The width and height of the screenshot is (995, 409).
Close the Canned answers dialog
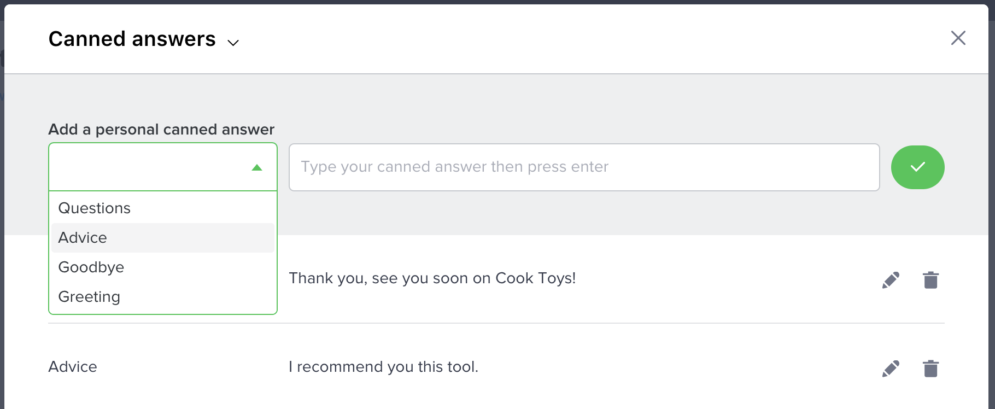[x=958, y=38]
